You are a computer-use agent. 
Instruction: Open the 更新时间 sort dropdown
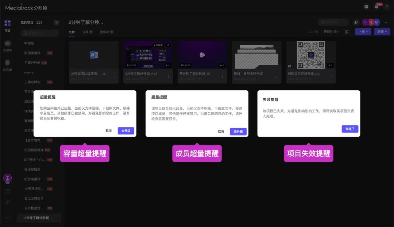[x=332, y=32]
